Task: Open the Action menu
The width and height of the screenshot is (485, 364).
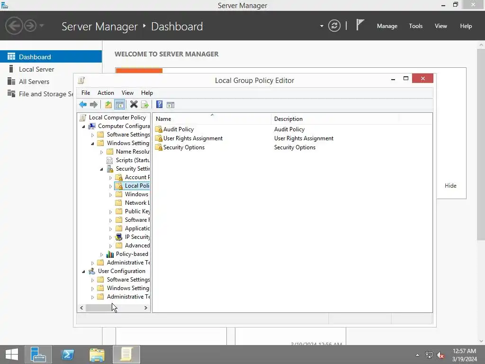Action: click(106, 93)
